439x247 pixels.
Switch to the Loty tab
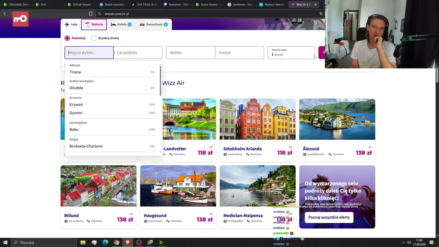[x=71, y=24]
